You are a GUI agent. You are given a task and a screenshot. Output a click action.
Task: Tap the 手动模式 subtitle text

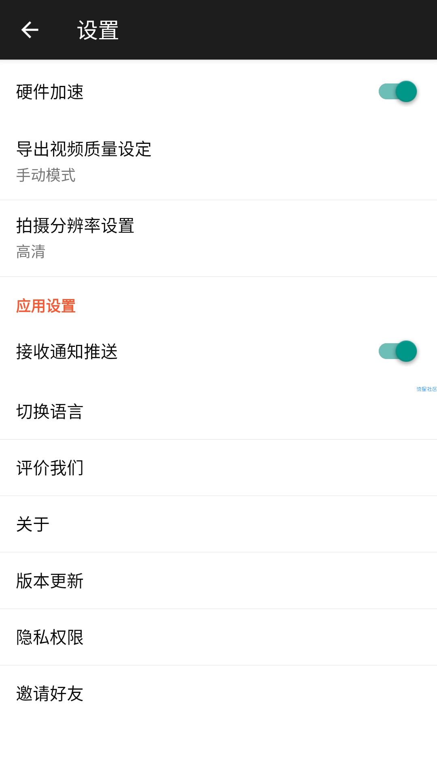46,175
